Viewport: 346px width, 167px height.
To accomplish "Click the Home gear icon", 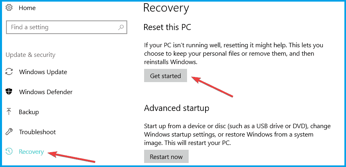I will tap(9, 8).
